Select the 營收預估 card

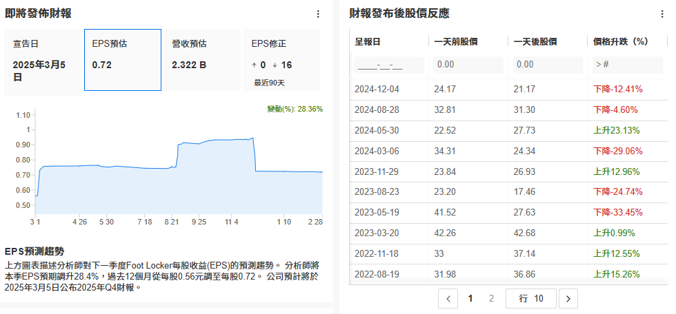[201, 59]
